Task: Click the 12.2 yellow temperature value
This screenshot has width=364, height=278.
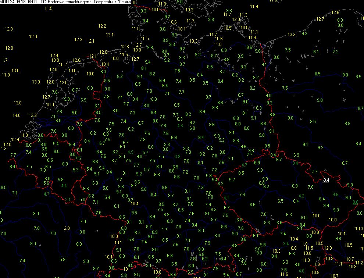Action: click(102, 26)
